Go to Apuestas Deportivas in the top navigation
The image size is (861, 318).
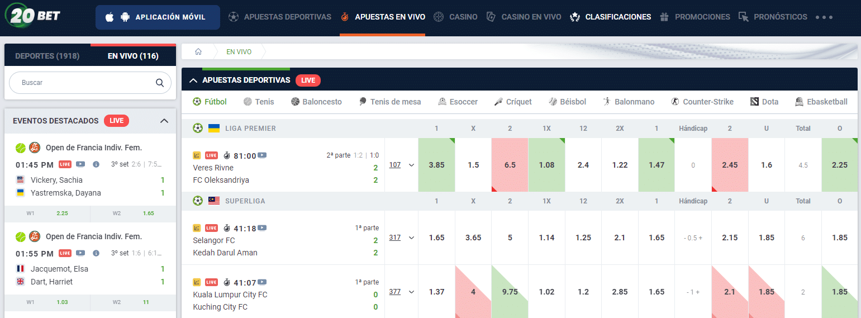(x=280, y=17)
